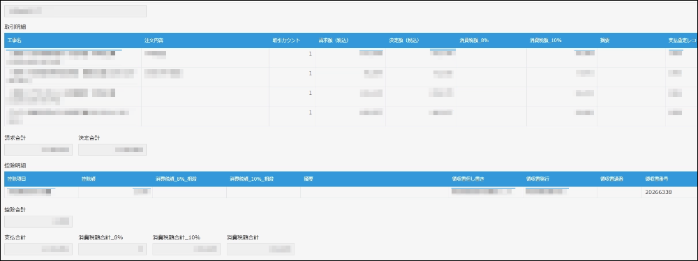This screenshot has height=261, width=698.
Task: Click the 取引カウント column header
Action: (292, 40)
